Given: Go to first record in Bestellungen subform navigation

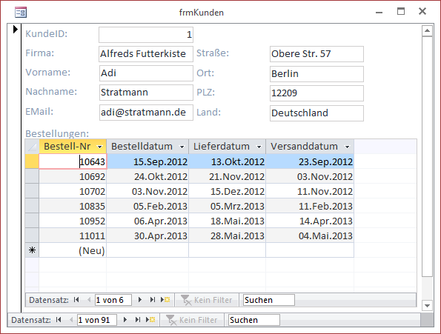Looking at the screenshot, I should pyautogui.click(x=76, y=300).
